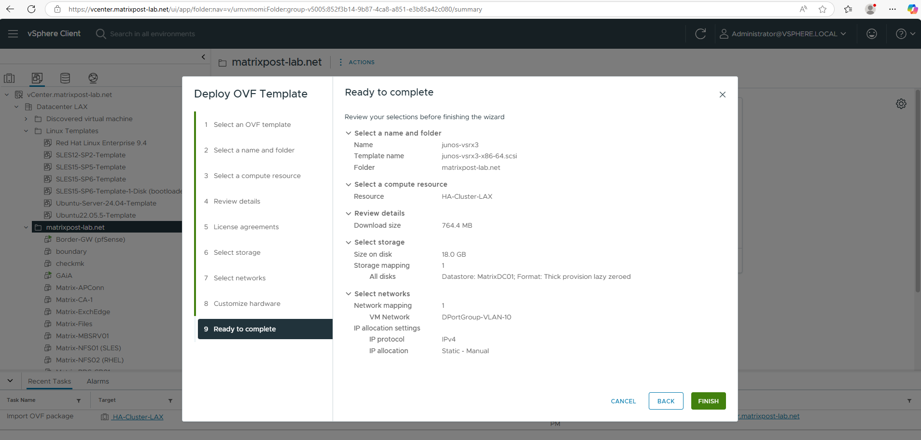The width and height of the screenshot is (921, 440).
Task: Cancel the Deploy OVF Template wizard
Action: (x=623, y=401)
